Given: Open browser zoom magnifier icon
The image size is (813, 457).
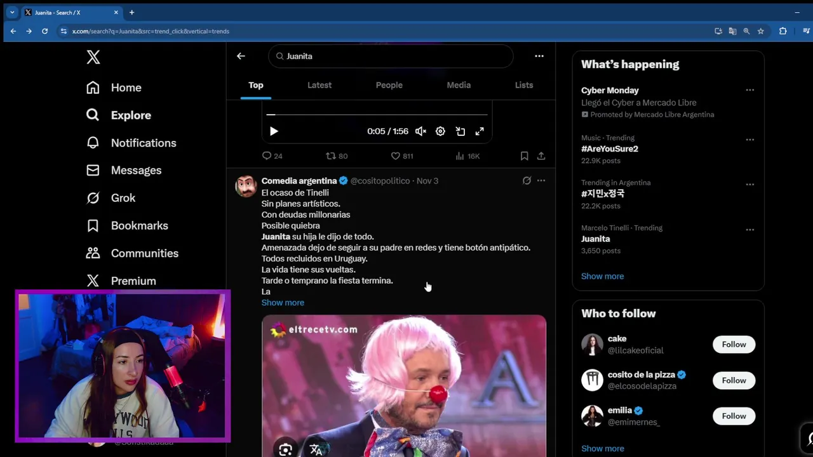Looking at the screenshot, I should coord(746,31).
